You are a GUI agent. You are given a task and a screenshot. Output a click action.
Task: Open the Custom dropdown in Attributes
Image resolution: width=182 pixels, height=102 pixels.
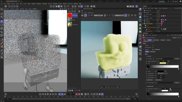click(177, 38)
